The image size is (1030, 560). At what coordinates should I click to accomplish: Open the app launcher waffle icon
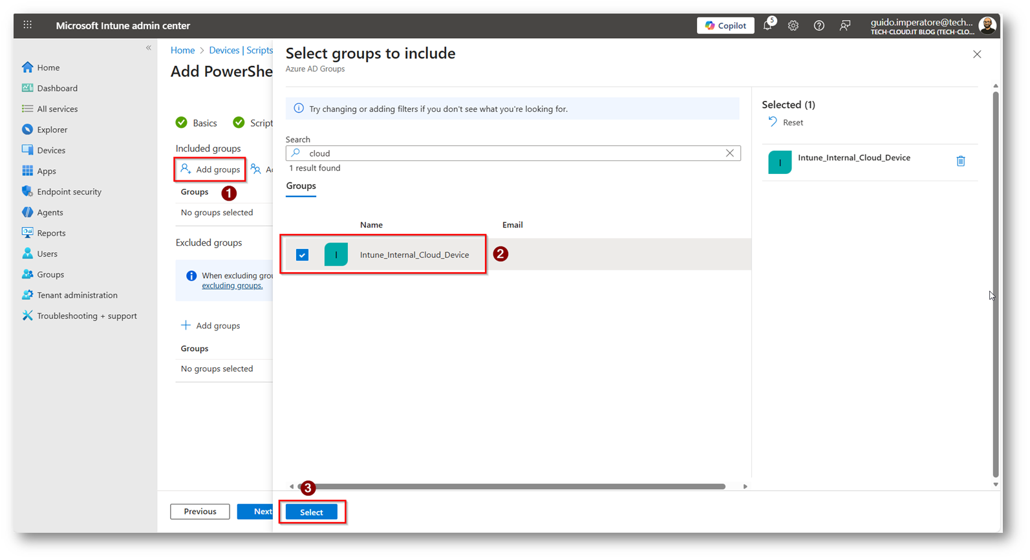tap(27, 25)
